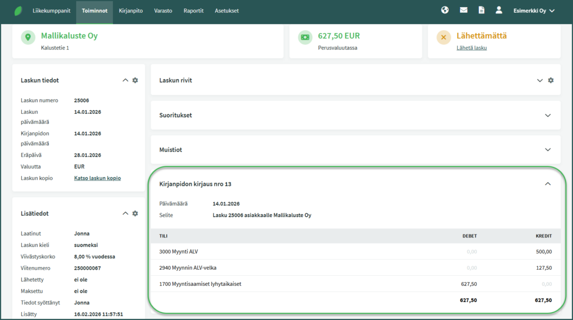Open Laskun rivit gear settings
This screenshot has width=573, height=320.
point(551,80)
